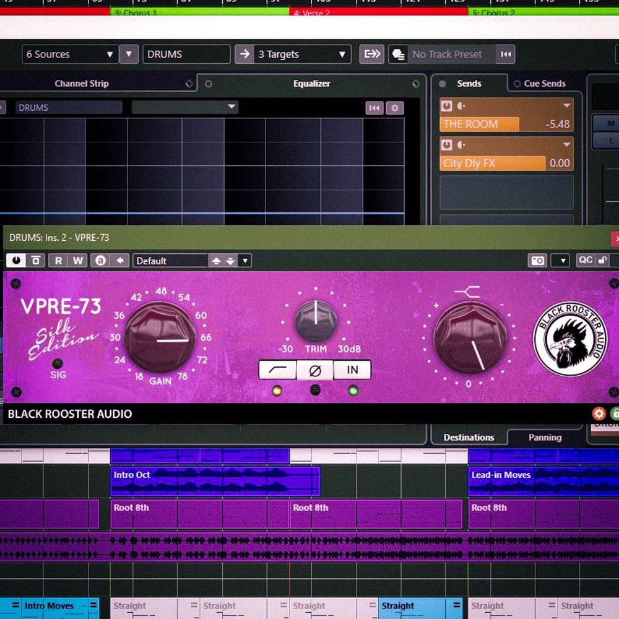Click the EQ reset icon
The height and width of the screenshot is (619, 619).
[x=374, y=108]
